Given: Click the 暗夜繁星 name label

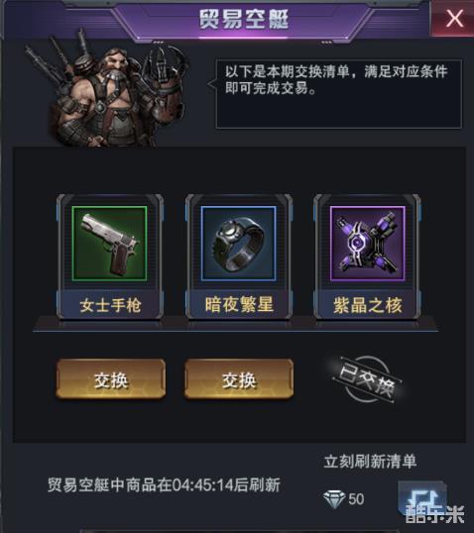Looking at the screenshot, I should coord(239,304).
